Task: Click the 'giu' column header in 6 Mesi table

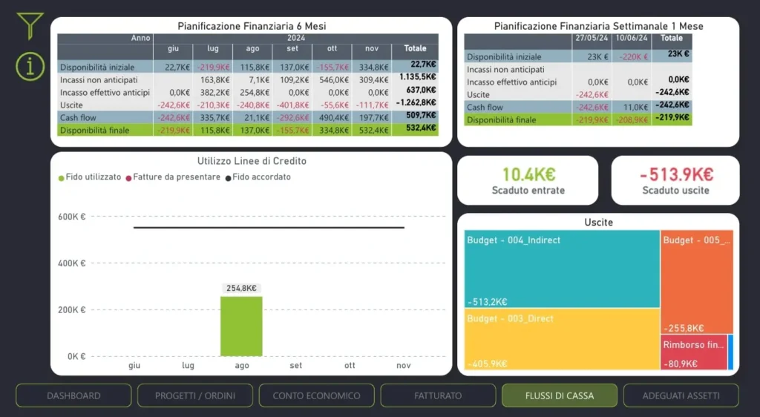Action: [x=173, y=48]
